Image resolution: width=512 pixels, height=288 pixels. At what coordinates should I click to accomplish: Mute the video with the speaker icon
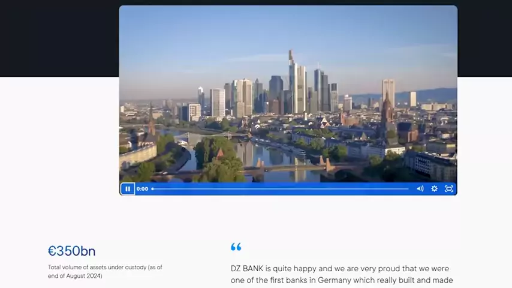coord(420,189)
